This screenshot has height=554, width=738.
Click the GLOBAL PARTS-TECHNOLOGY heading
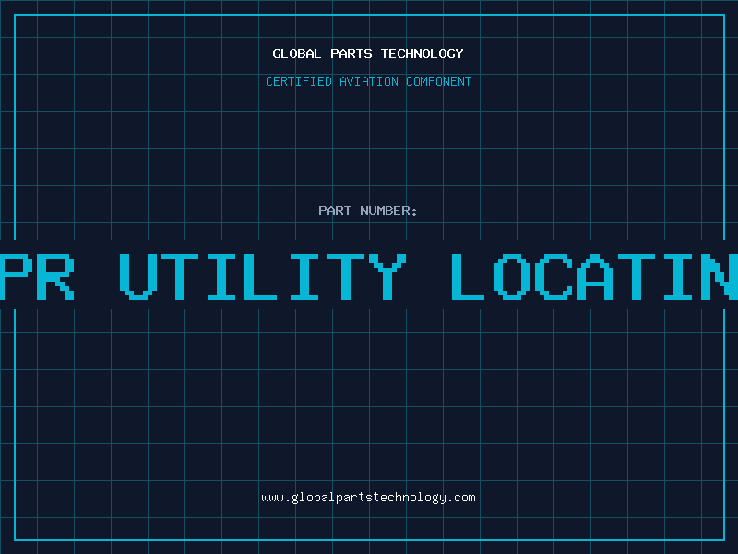pos(368,54)
